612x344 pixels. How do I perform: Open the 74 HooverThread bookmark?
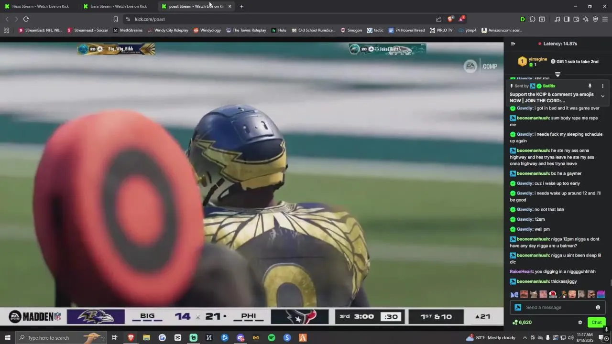point(406,30)
